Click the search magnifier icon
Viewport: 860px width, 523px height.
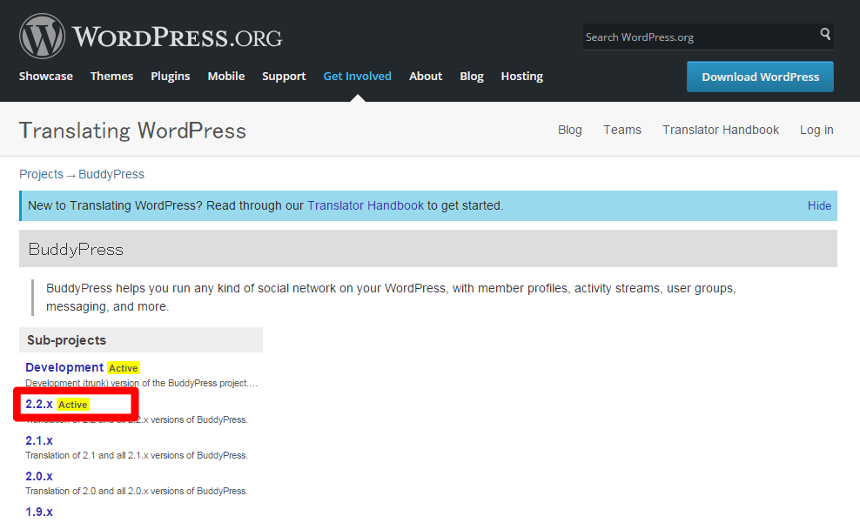coord(824,35)
